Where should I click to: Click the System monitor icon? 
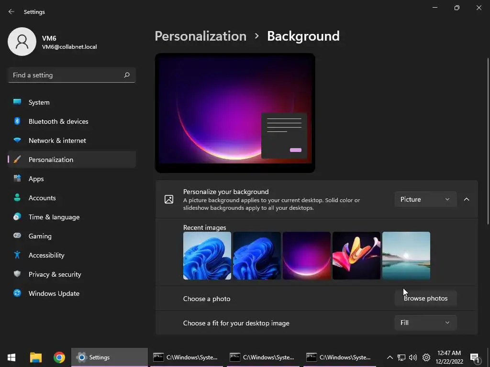pos(17,102)
